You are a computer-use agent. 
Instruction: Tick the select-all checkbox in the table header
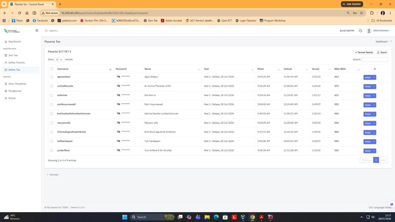52,69
